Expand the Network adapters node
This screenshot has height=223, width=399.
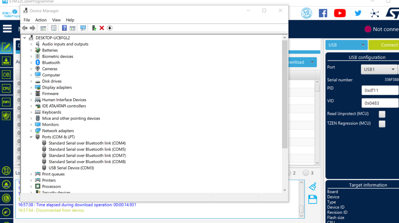pyautogui.click(x=31, y=131)
